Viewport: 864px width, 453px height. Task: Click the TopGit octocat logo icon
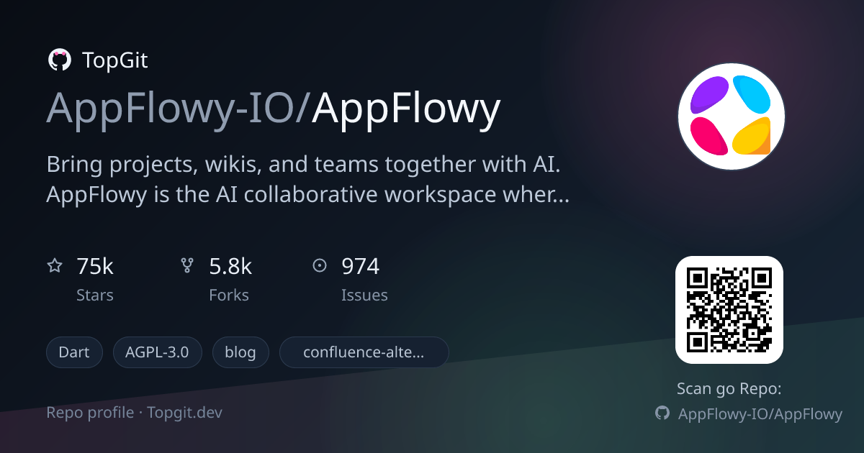[x=59, y=60]
